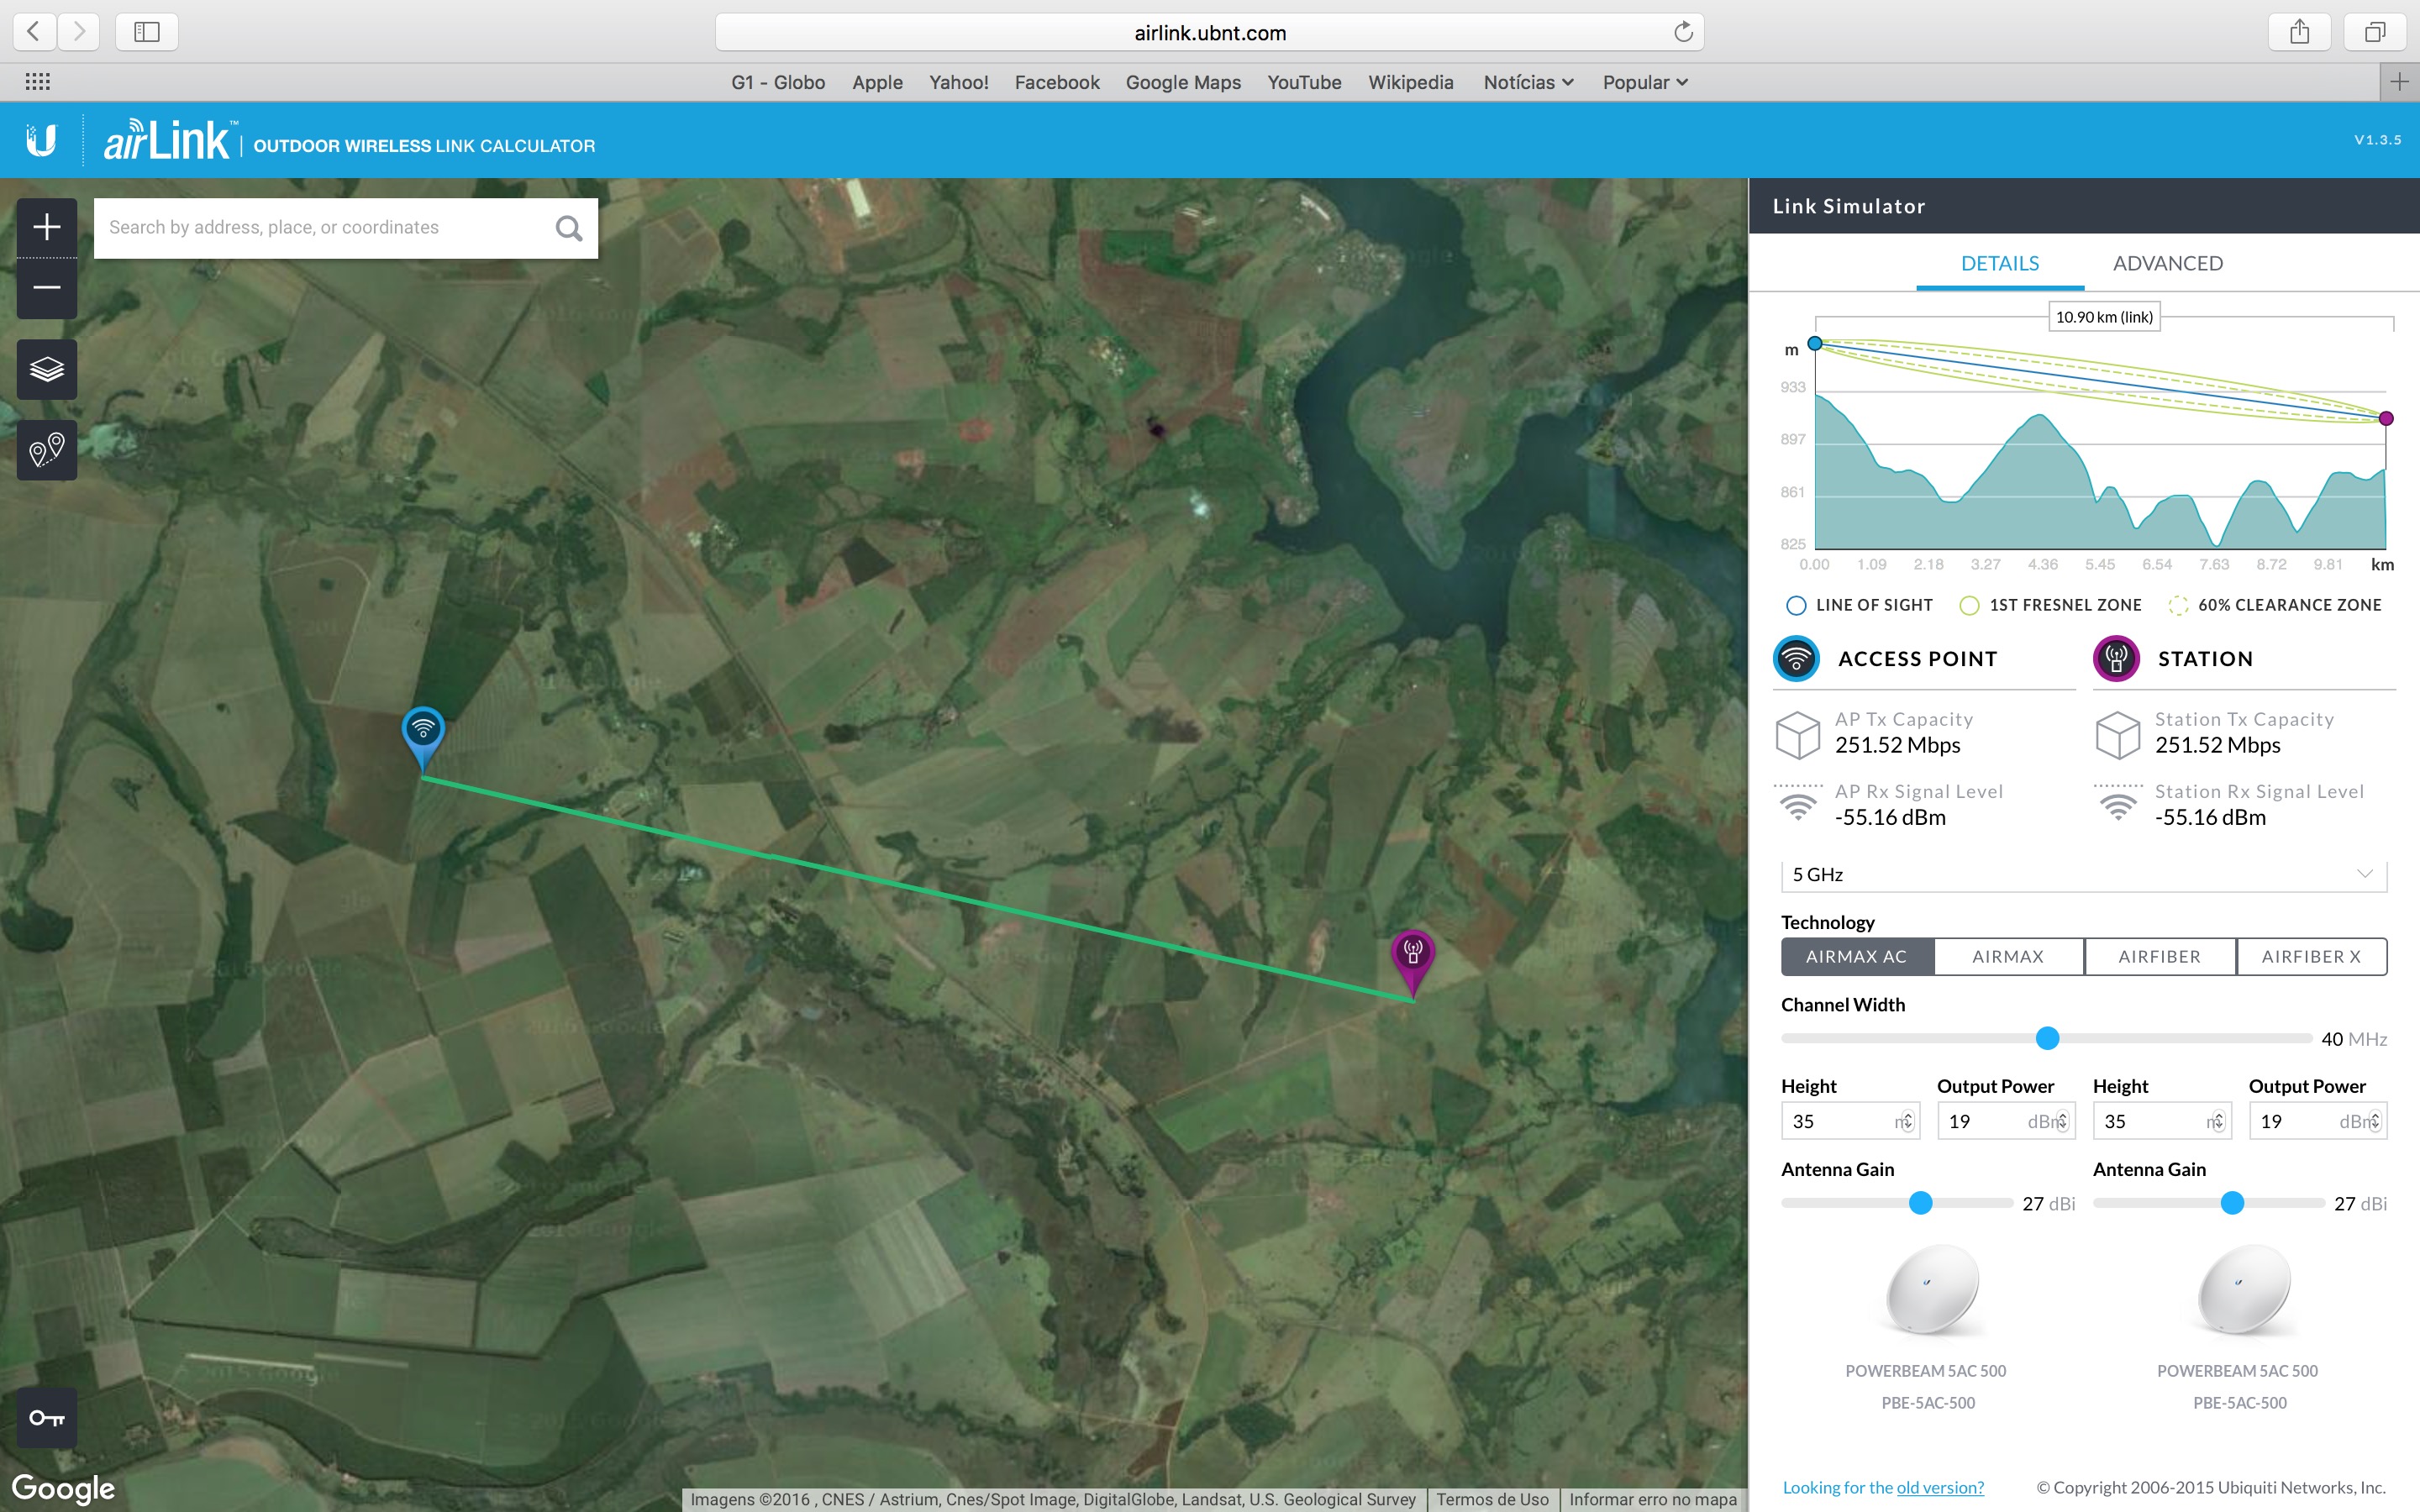2420x1512 pixels.
Task: Reload the page with refresh icon
Action: pos(1683,32)
